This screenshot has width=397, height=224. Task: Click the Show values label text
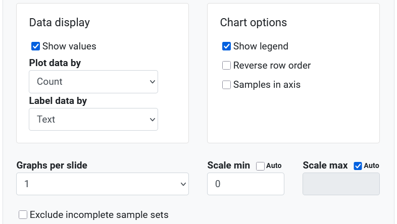click(69, 46)
